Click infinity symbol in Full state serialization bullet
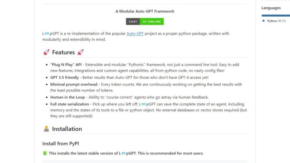Screen dimensions: 290x163 pyautogui.click(x=144, y=104)
